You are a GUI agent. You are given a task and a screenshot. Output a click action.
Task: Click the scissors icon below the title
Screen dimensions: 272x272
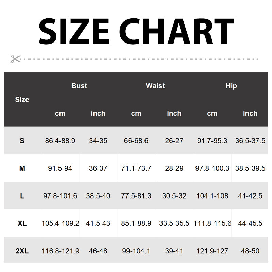pyautogui.click(x=15, y=59)
